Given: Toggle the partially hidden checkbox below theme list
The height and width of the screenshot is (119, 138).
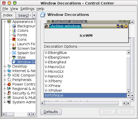Looking at the screenshot, I should [x=45, y=101].
